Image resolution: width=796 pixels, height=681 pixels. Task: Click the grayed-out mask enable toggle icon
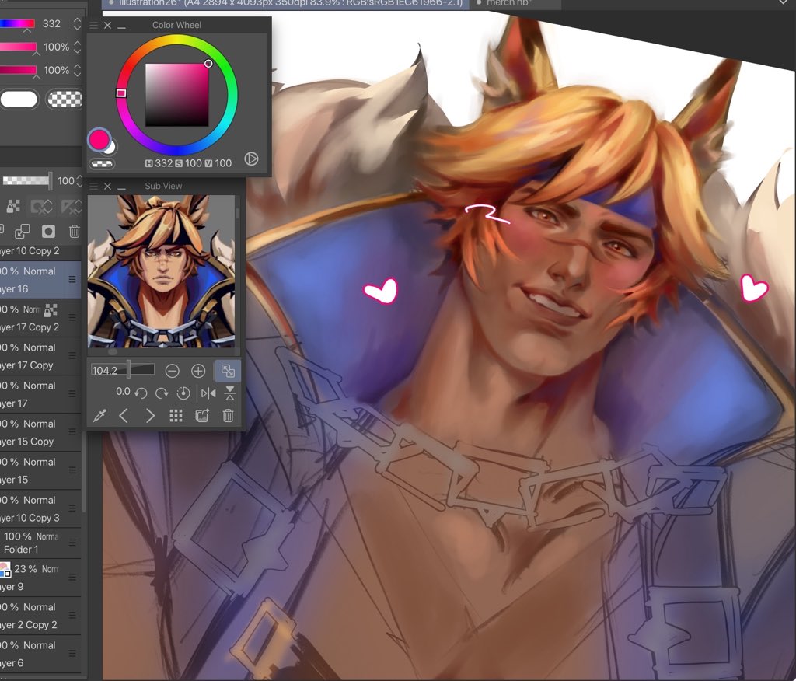pos(41,206)
